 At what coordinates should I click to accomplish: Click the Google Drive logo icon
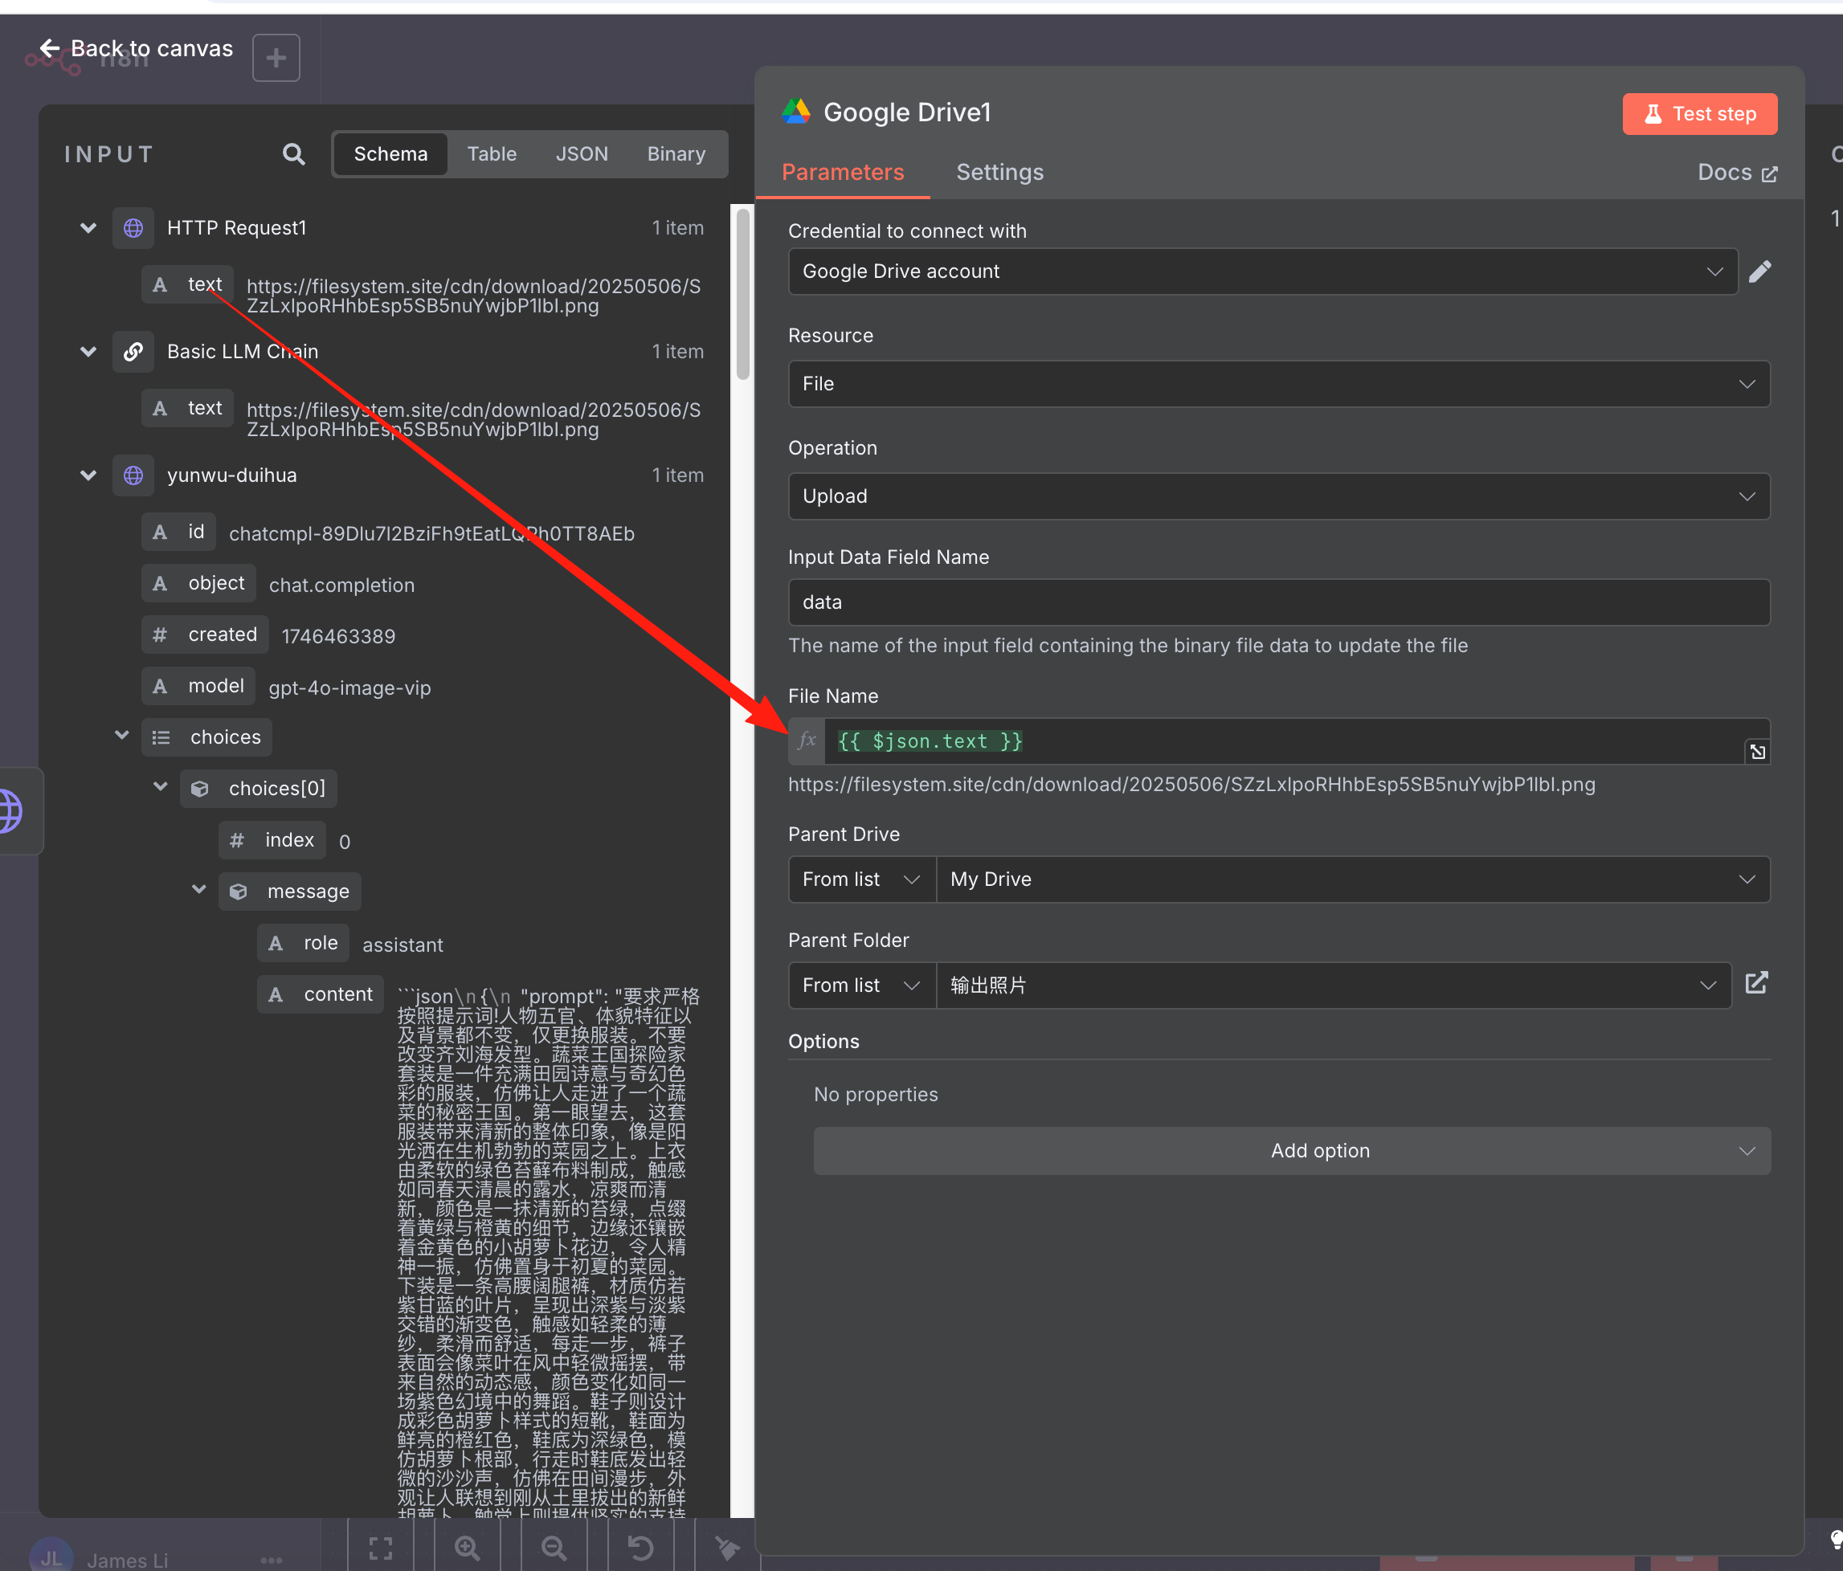tap(796, 112)
